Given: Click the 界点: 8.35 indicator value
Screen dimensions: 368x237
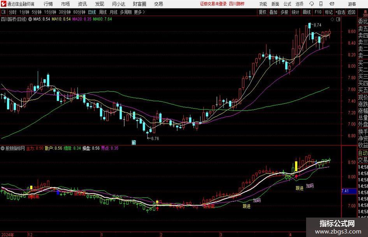Looking at the screenshot, I should pos(110,148).
